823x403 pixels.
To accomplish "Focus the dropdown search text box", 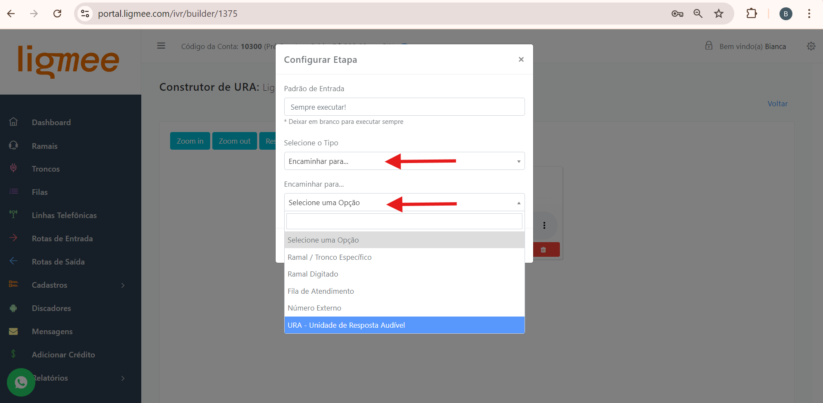I will 404,221.
